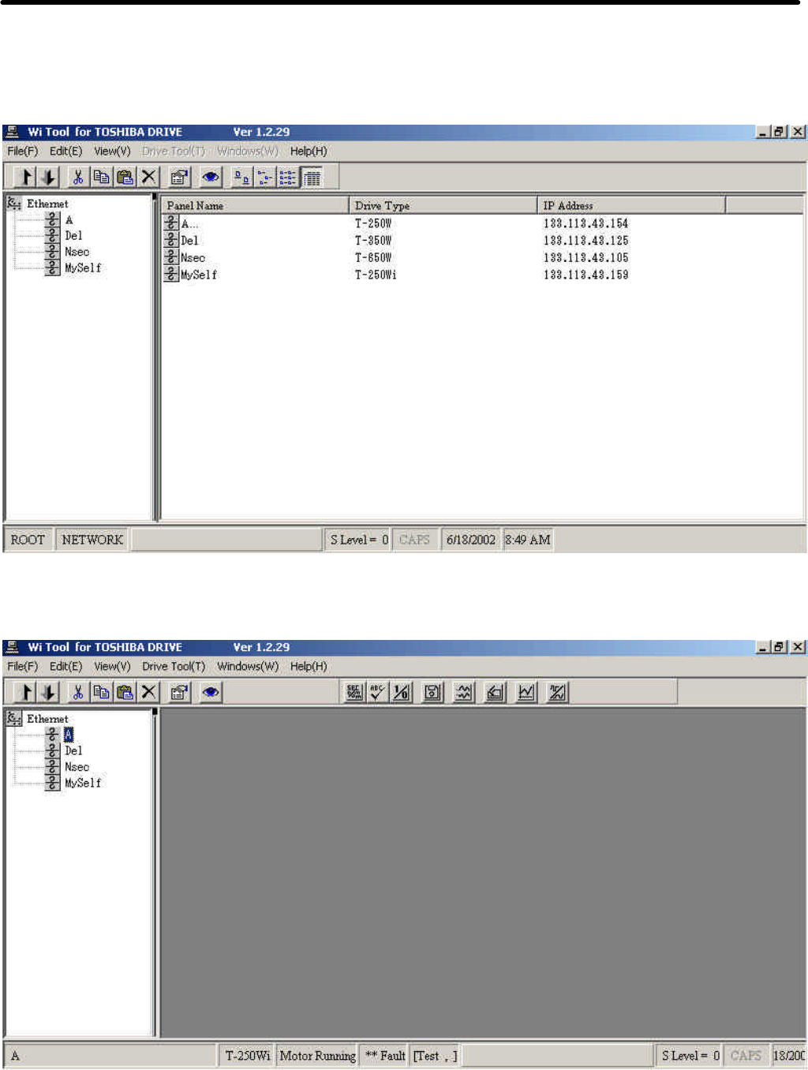Click the Motor Running status bar field
The width and height of the screenshot is (808, 1070).
tap(317, 1055)
